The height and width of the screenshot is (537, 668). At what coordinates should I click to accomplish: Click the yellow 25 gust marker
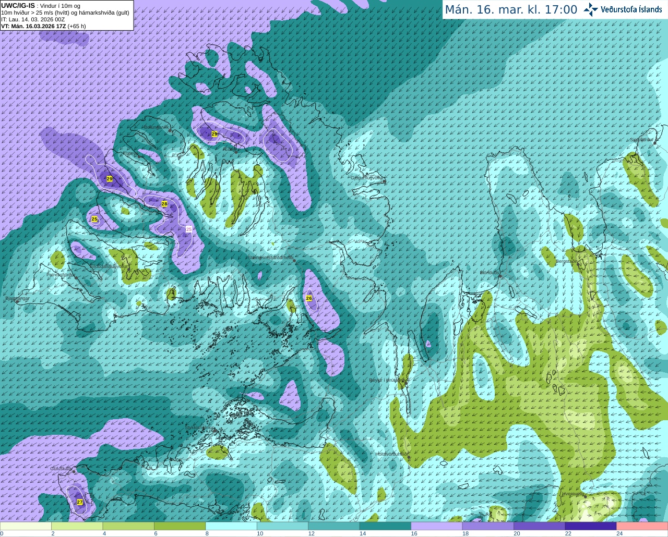pyautogui.click(x=94, y=219)
